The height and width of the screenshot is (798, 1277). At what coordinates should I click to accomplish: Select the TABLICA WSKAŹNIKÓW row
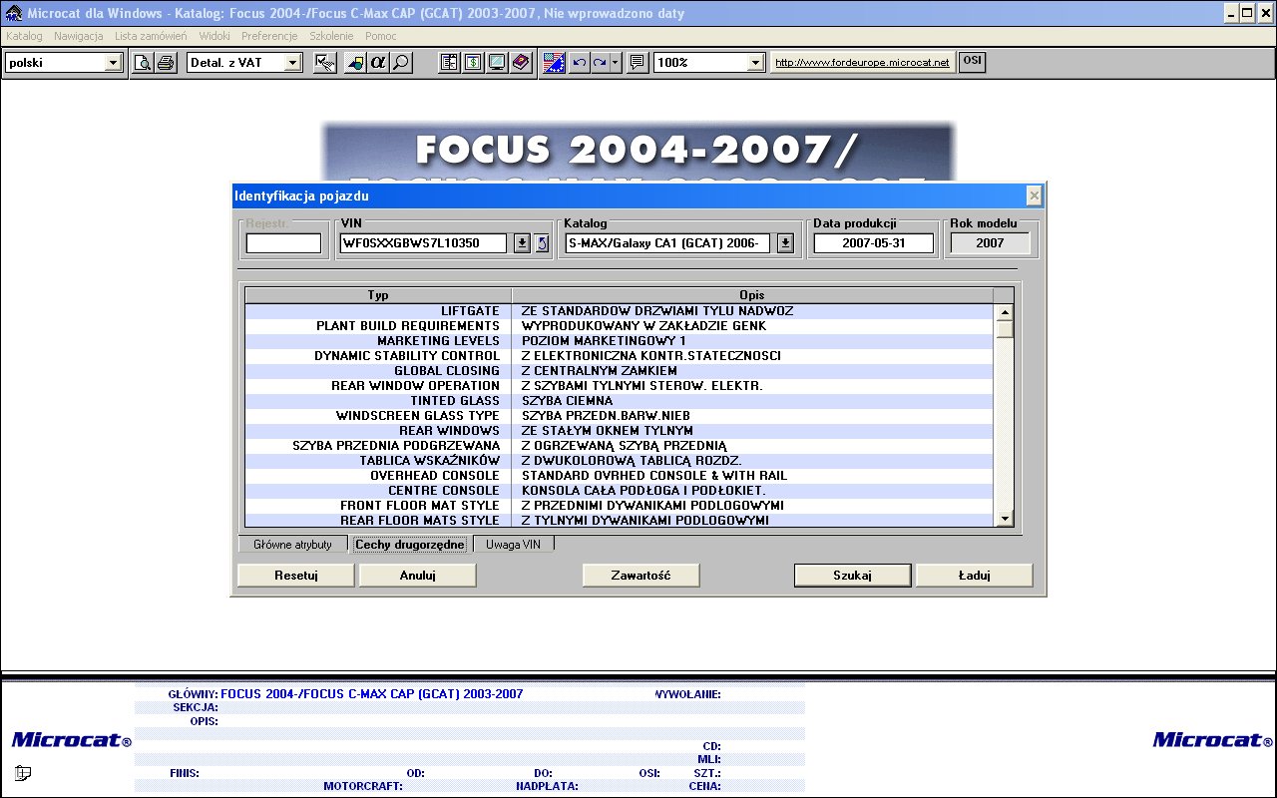(620, 461)
